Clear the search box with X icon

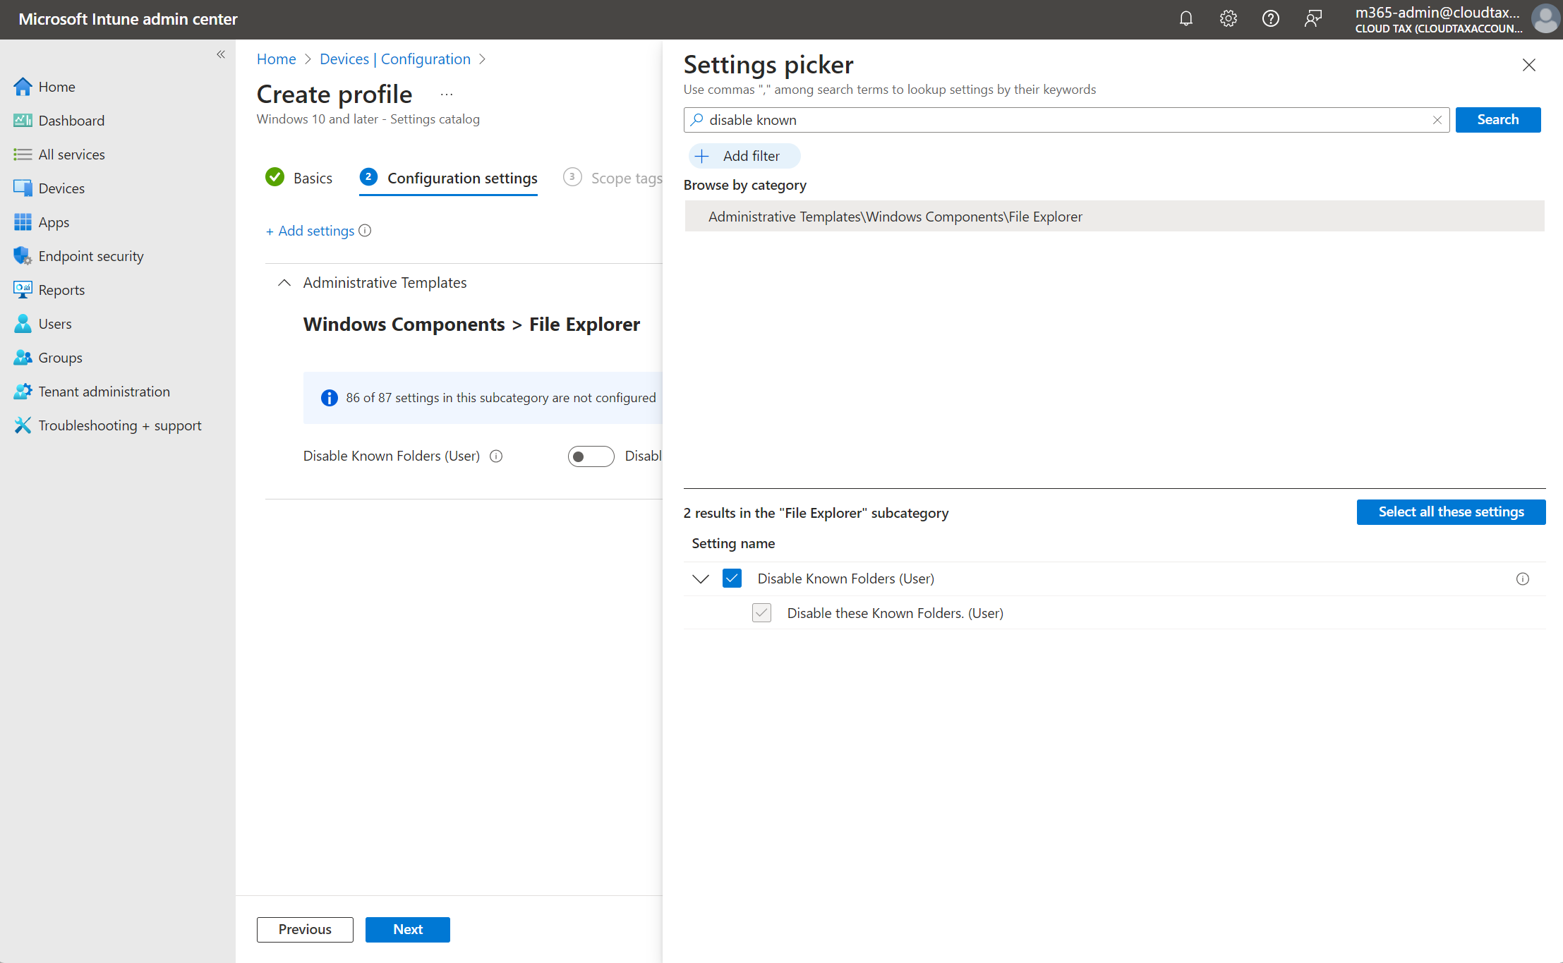point(1437,120)
